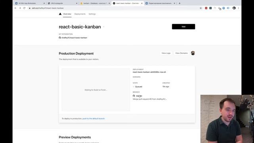Screen dimensions: 254x143
Task: Click the View Logs button
Action: [x=166, y=53]
